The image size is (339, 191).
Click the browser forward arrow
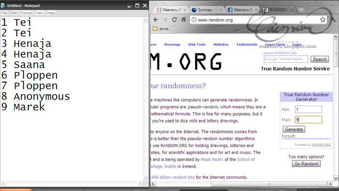[165, 20]
